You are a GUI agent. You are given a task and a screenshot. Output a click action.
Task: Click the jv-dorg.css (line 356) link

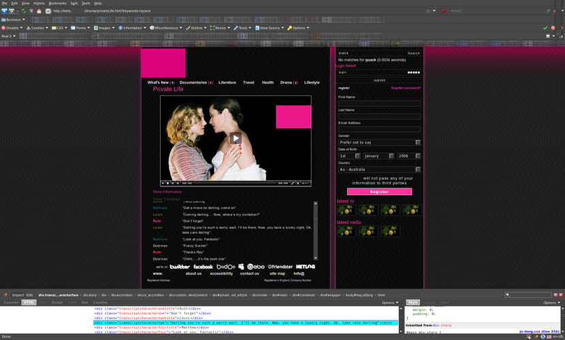539,332
